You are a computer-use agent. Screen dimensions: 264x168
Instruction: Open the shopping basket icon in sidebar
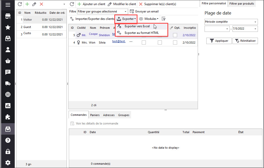tap(8, 61)
